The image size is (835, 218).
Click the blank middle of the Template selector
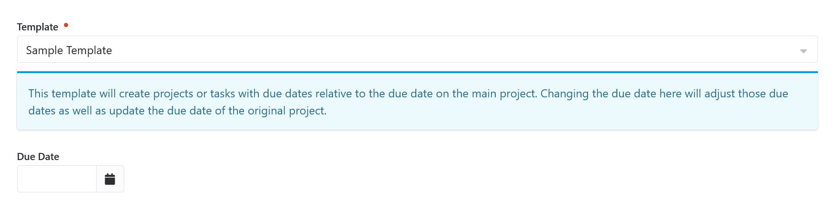point(417,50)
